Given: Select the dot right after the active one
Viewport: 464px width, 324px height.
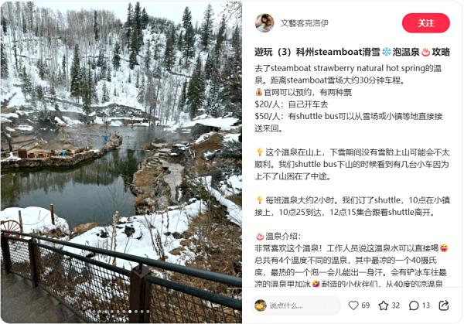Looking at the screenshot, I should (136, 312).
